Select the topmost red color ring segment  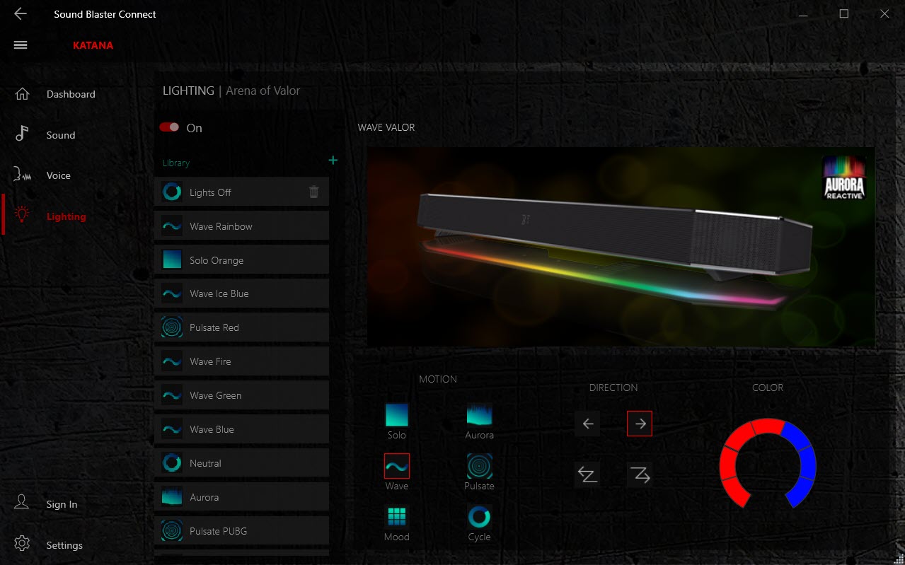click(768, 426)
